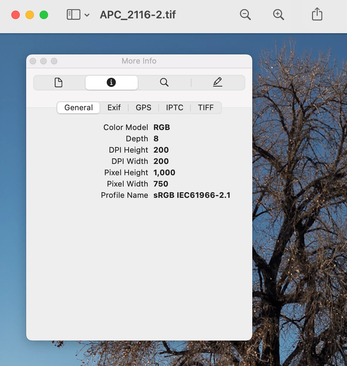
Task: Select the More Info inspector icon
Action: pos(111,82)
